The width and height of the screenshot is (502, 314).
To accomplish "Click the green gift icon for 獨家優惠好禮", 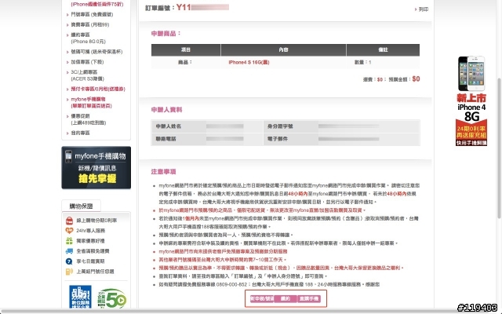I will (69, 241).
